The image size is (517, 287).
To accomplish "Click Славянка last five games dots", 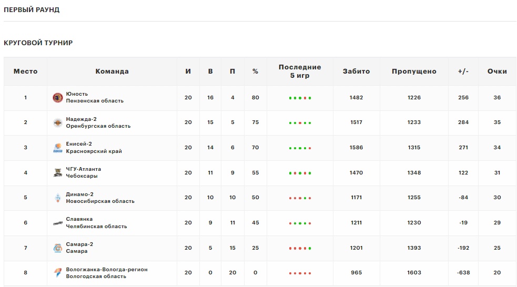I will pyautogui.click(x=300, y=223).
